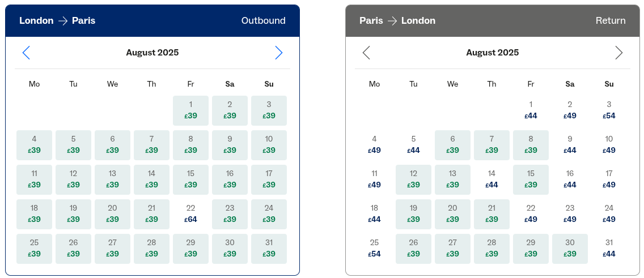Choose return August 6 at £39
644x278 pixels.
coord(452,145)
